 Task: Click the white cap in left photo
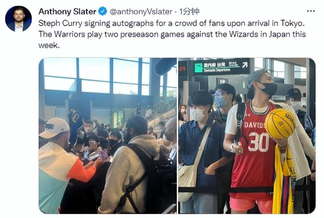tap(55, 128)
